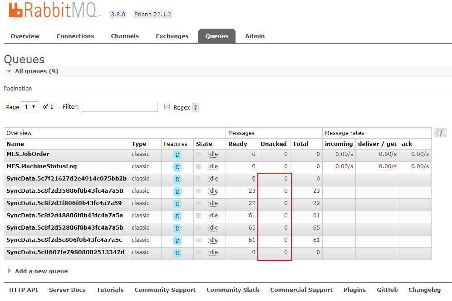Sort queues by Unacked messages
Screen dimensions: 452x301
(274, 144)
